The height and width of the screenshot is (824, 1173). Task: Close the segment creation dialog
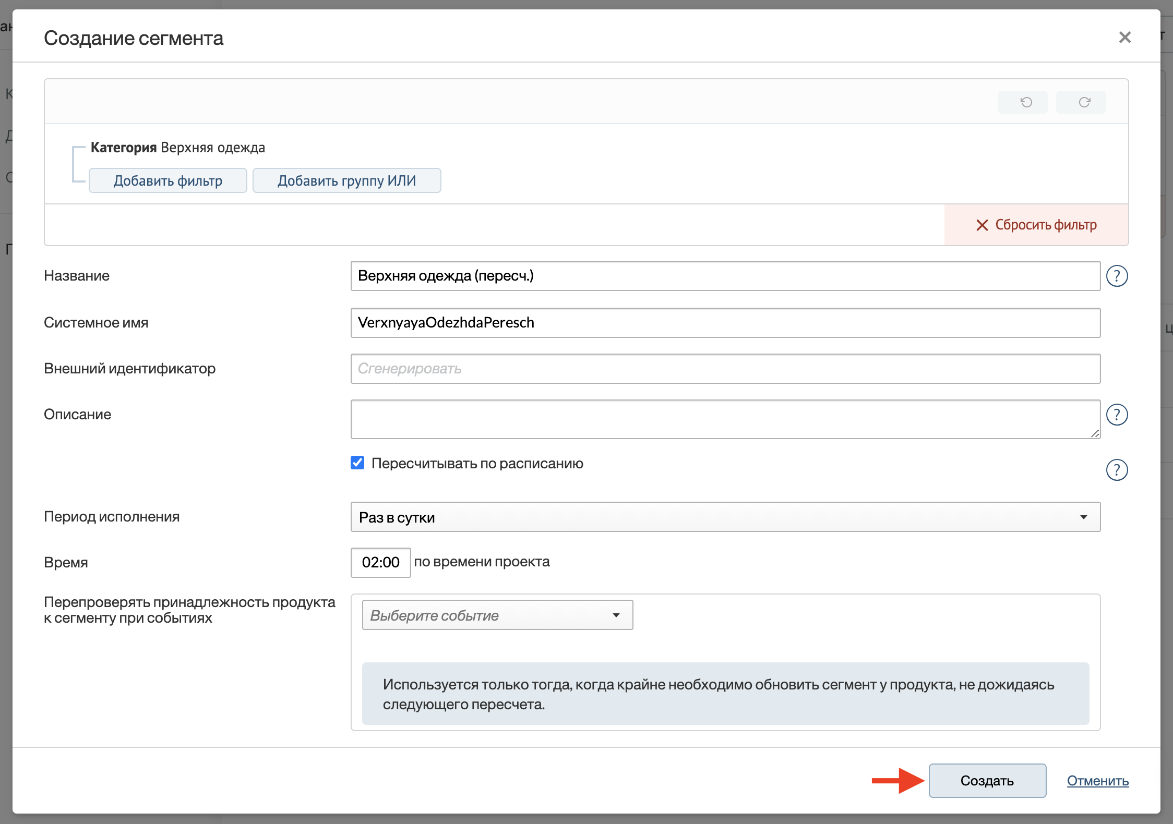pos(1124,37)
